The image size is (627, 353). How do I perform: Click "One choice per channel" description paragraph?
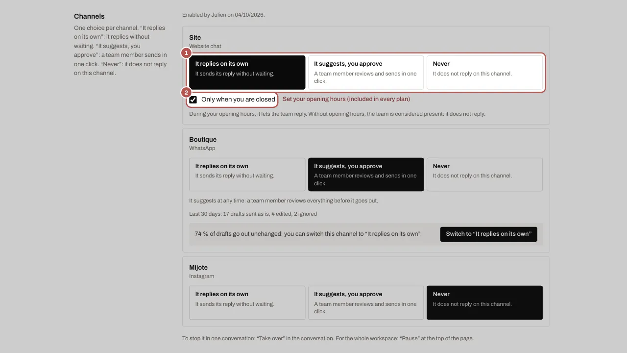121,50
